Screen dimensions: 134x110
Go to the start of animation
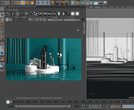pos(83,107)
